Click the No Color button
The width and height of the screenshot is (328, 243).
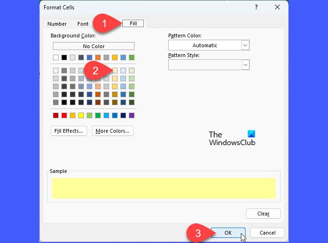pyautogui.click(x=94, y=46)
